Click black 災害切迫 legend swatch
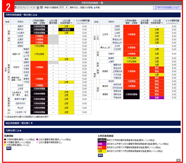The height and width of the screenshot is (163, 186). coord(102,140)
